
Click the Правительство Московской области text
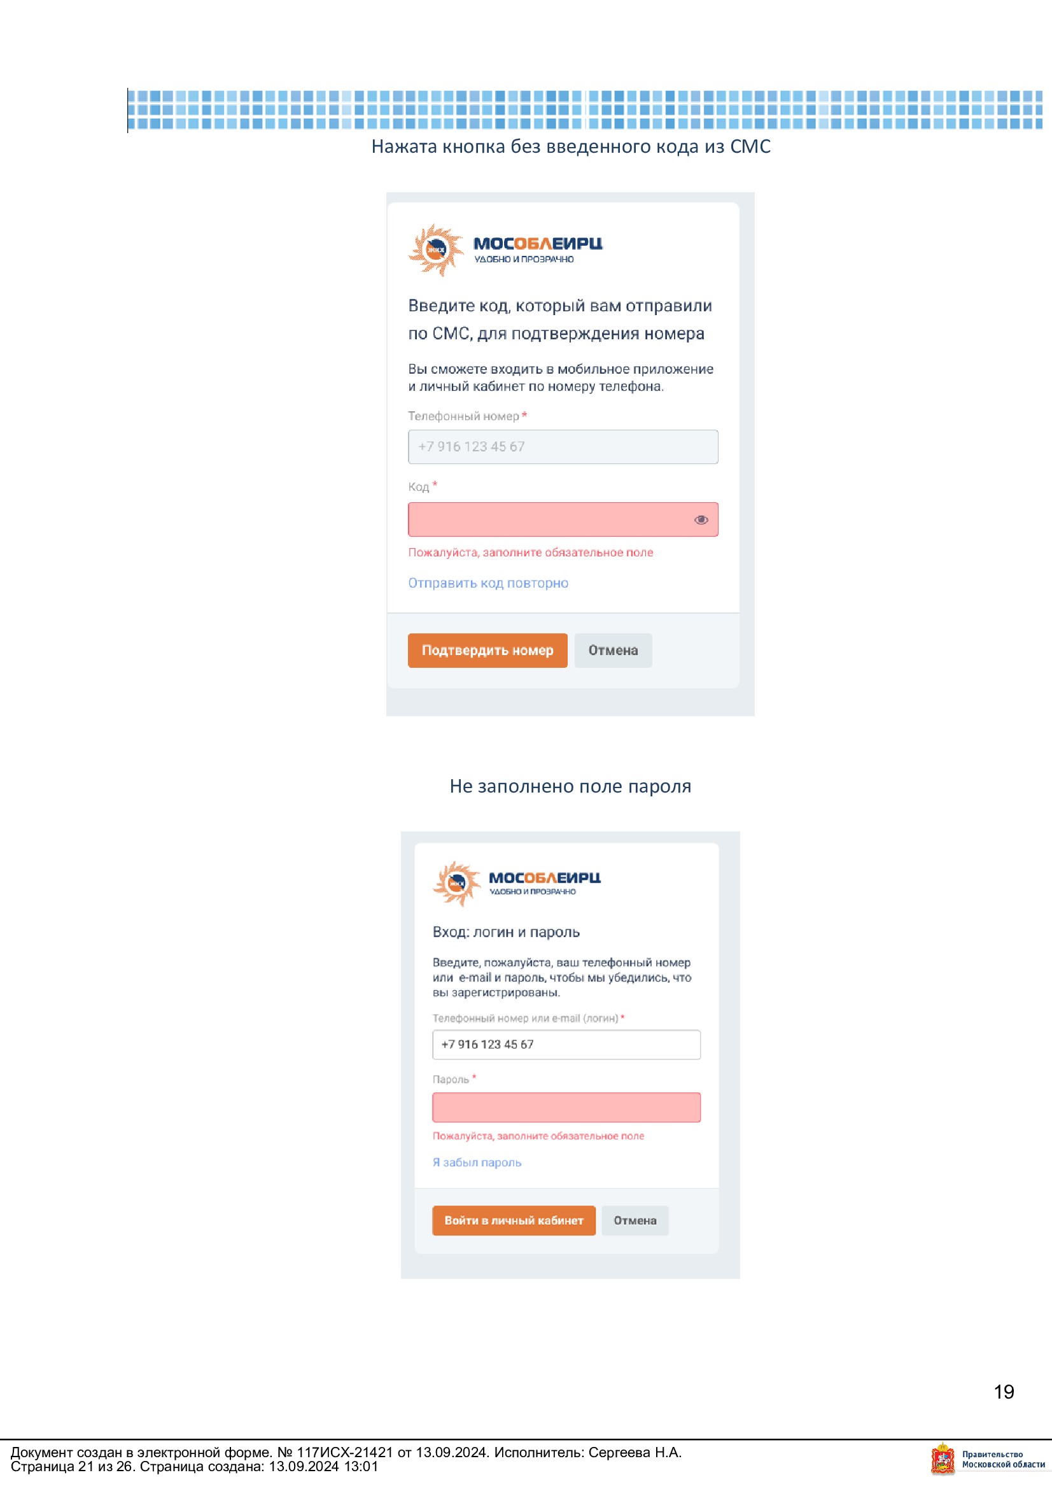[x=1004, y=1459]
